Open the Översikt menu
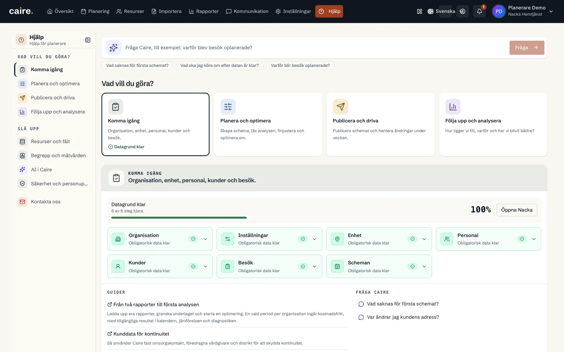 coord(60,11)
